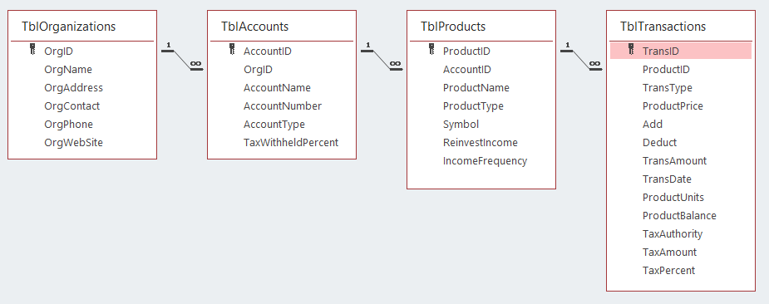Select the Symbol field
The width and height of the screenshot is (769, 304).
pos(461,125)
